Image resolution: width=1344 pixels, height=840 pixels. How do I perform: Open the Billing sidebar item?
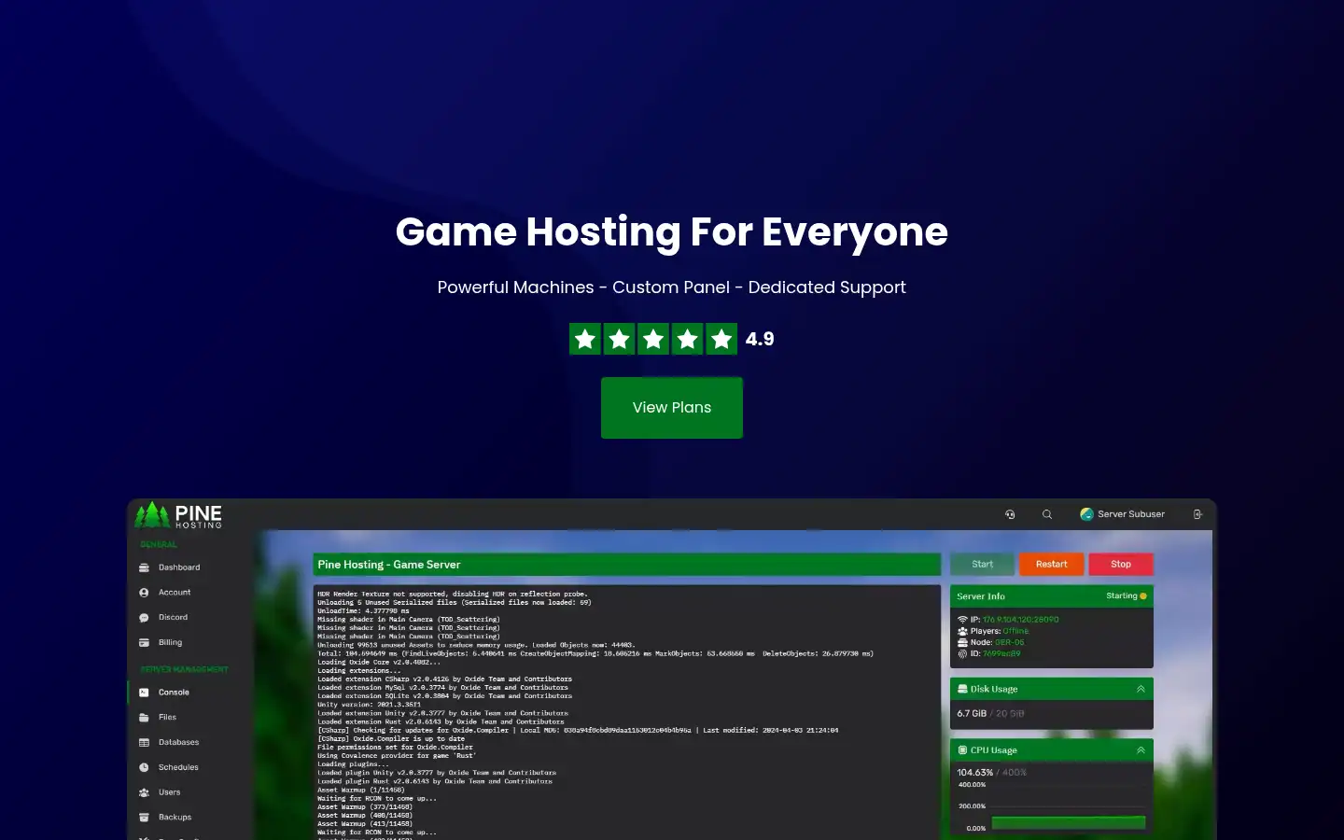170,643
